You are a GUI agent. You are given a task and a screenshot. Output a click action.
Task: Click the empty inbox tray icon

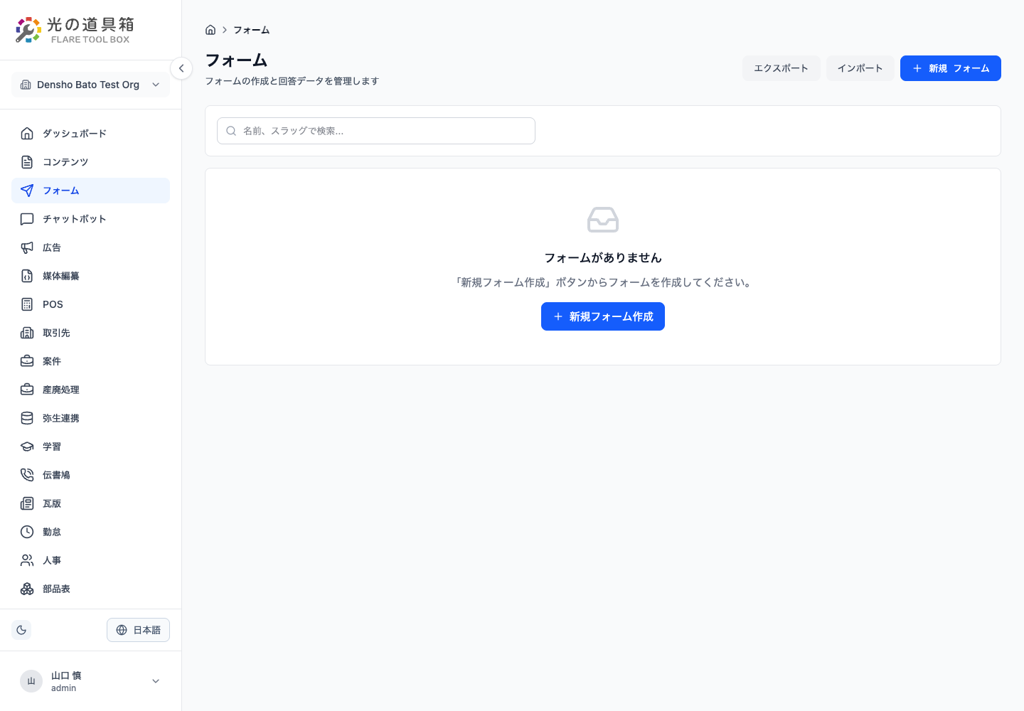click(x=603, y=220)
